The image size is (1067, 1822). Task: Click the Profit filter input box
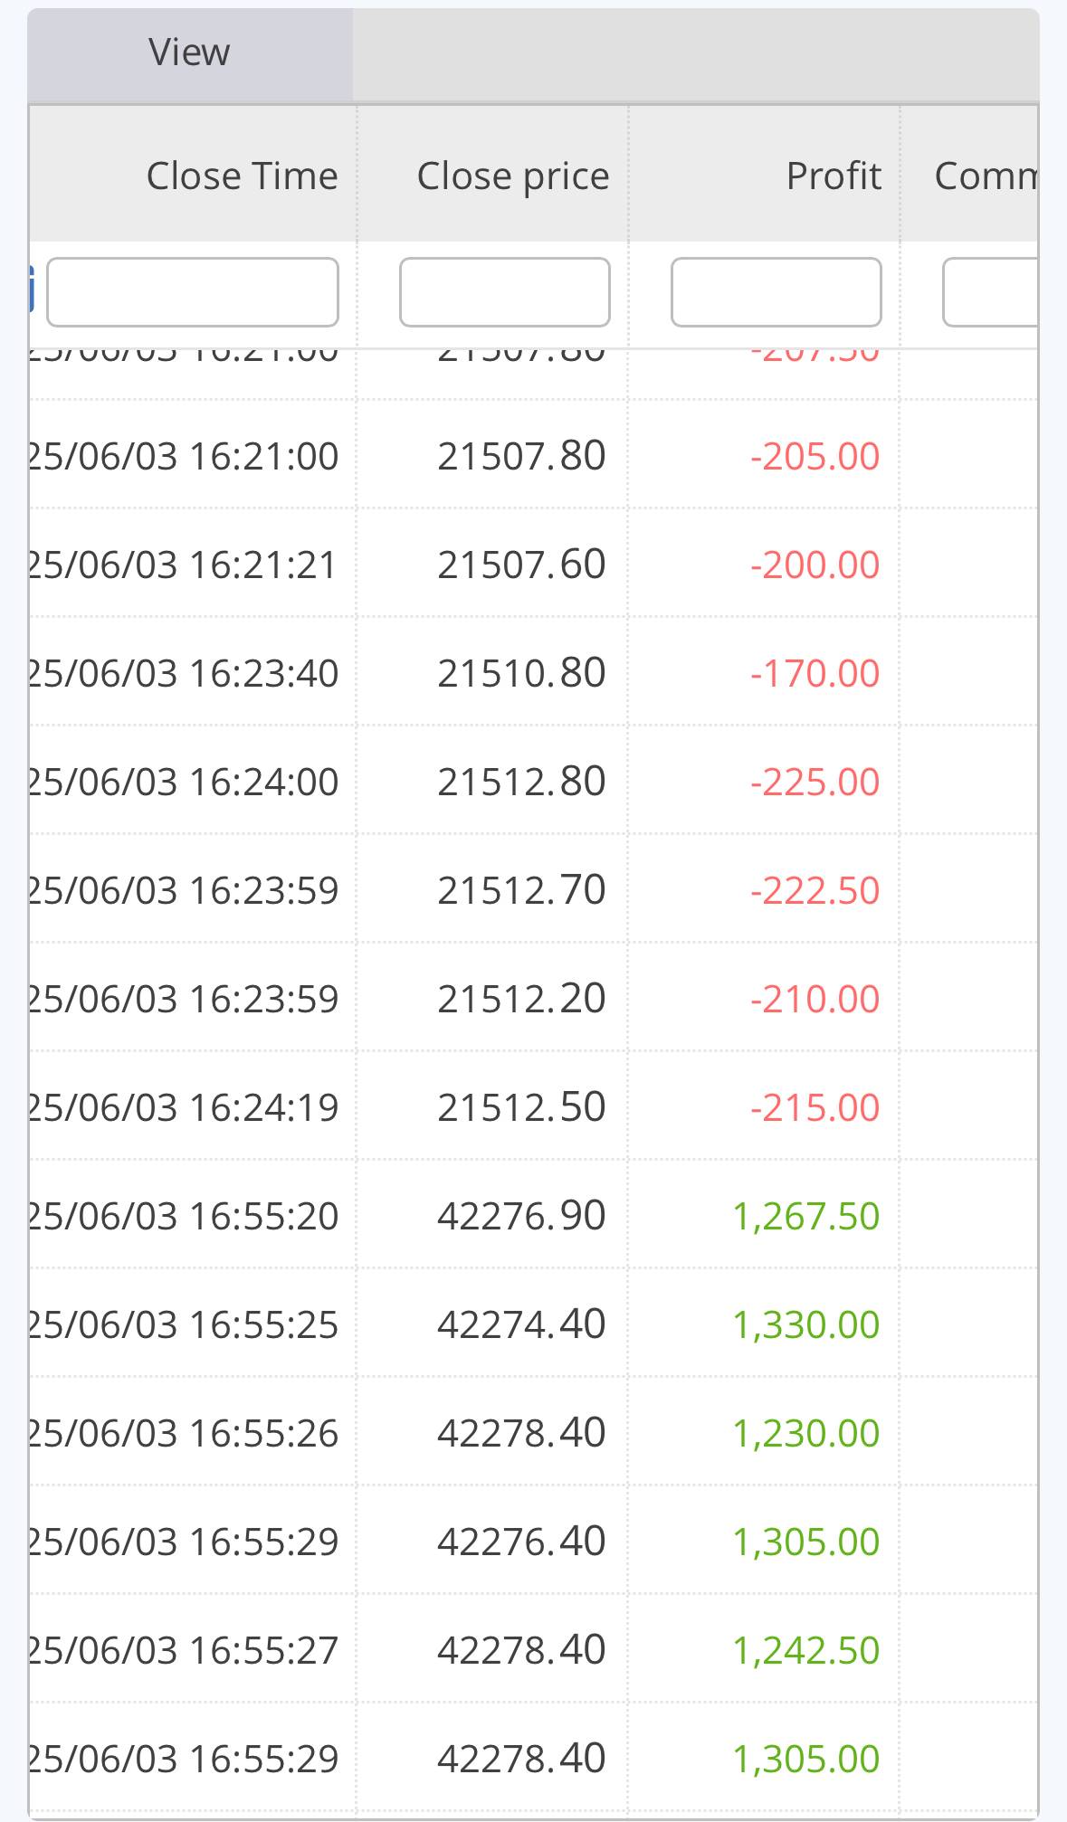[x=776, y=292]
